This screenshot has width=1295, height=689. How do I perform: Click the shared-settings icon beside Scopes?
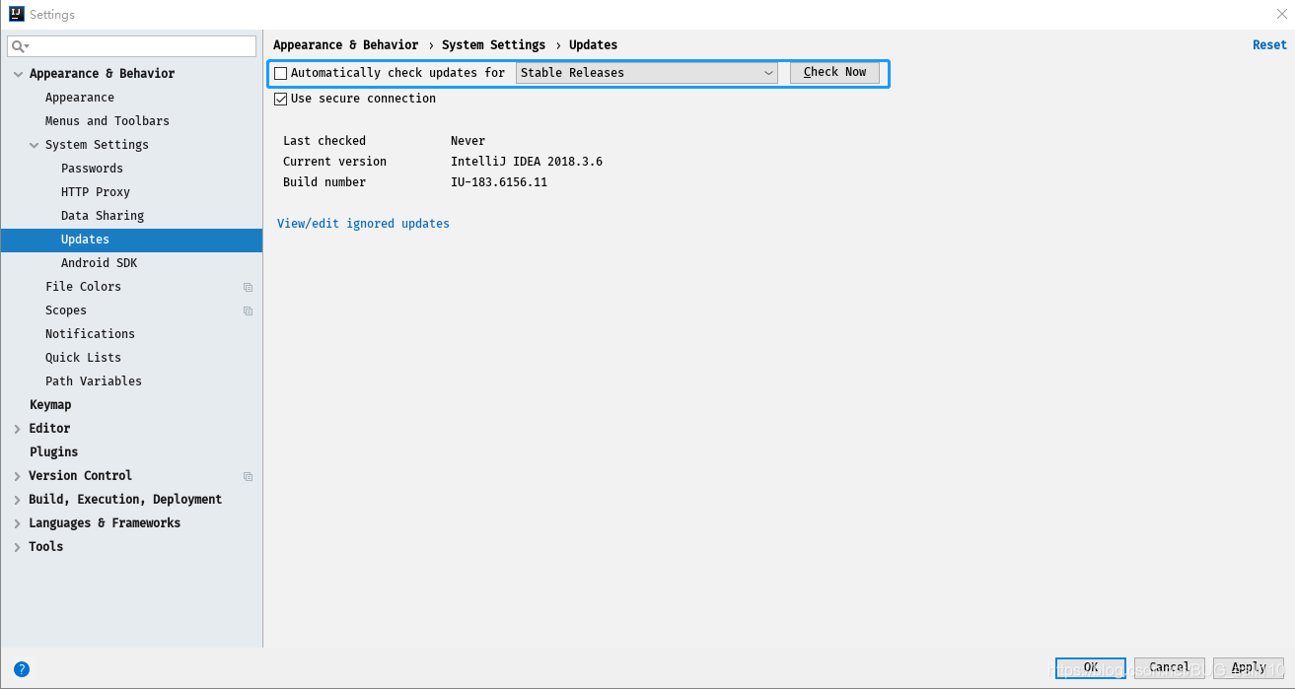[x=247, y=310]
